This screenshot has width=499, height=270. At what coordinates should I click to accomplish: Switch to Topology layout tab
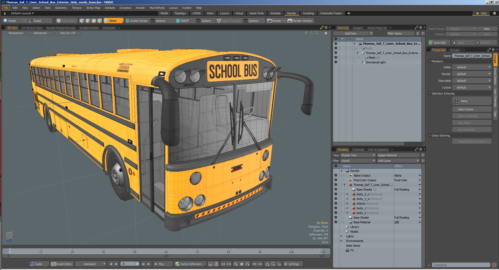pos(180,13)
